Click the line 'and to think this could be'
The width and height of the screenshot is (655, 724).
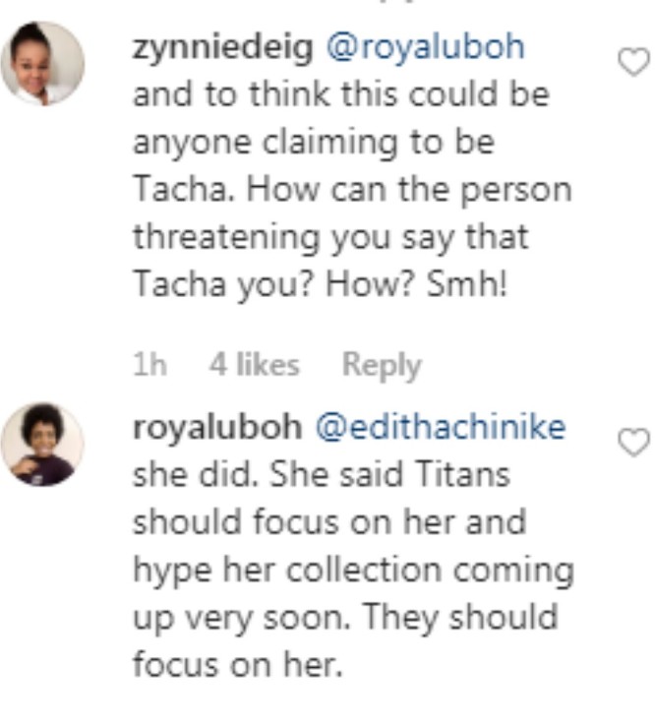[341, 94]
